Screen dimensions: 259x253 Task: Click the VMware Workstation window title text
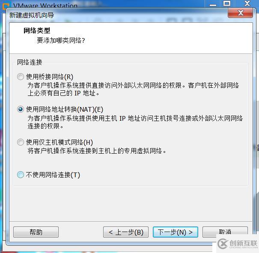tap(45, 6)
